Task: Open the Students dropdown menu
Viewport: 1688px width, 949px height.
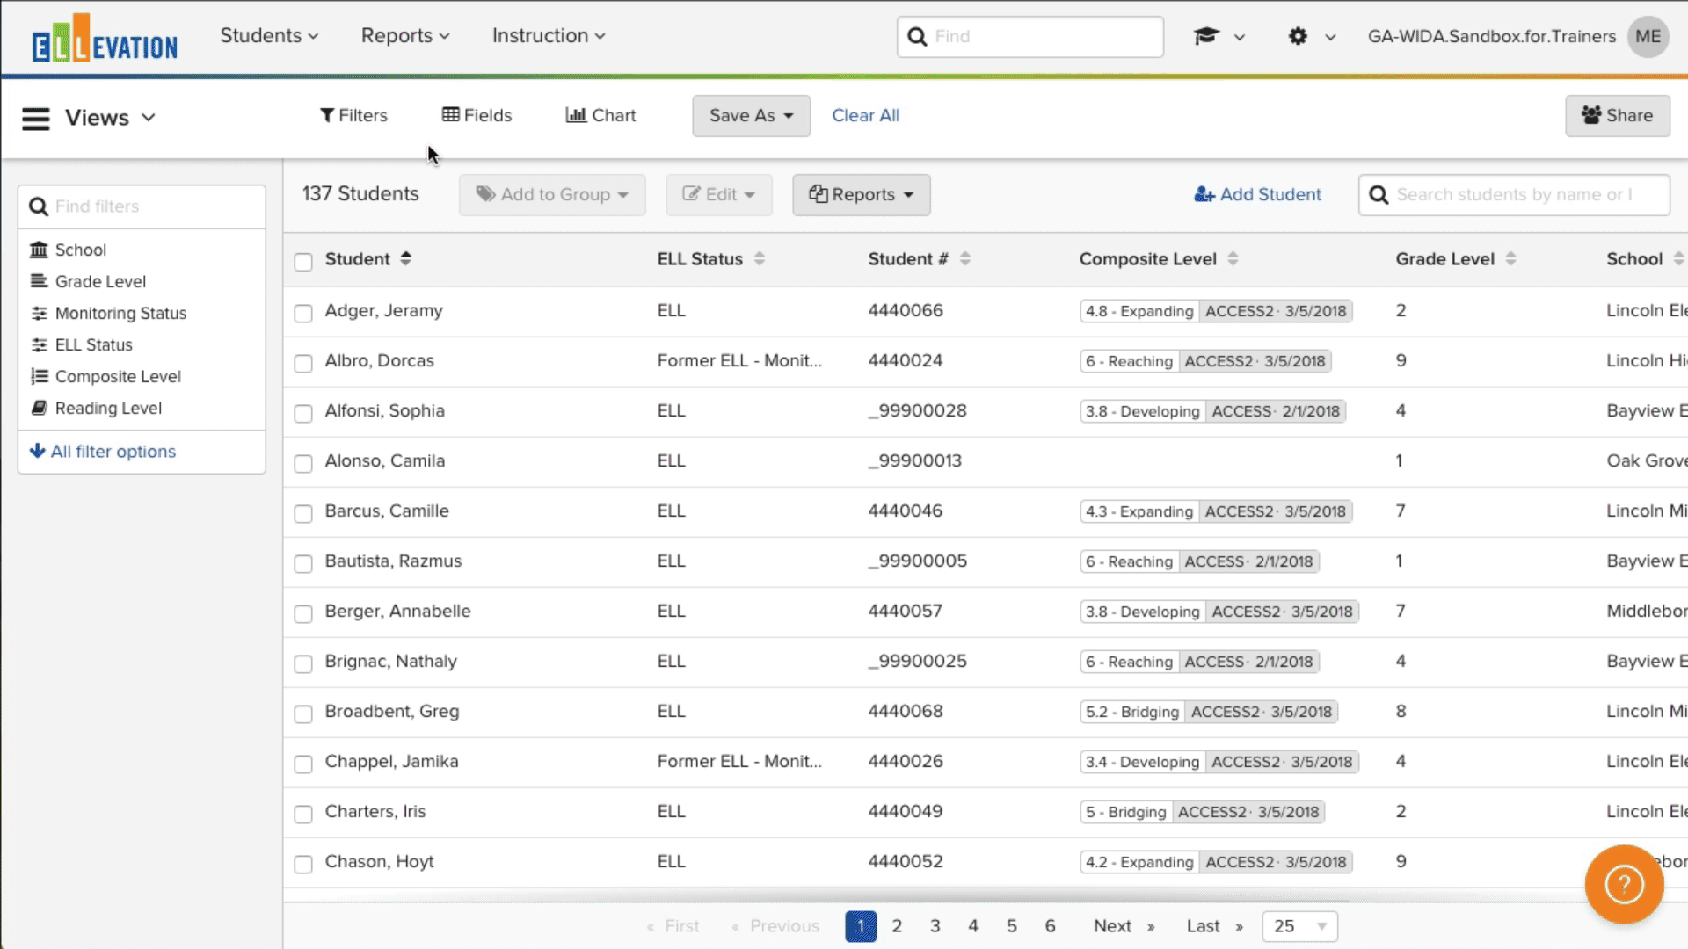Action: tap(269, 36)
